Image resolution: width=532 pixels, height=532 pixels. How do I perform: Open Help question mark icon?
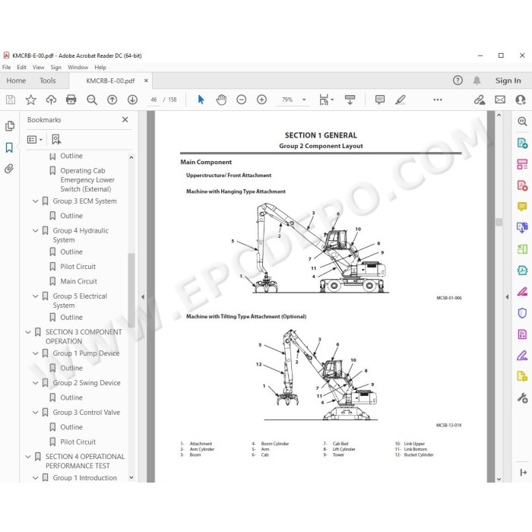[458, 81]
